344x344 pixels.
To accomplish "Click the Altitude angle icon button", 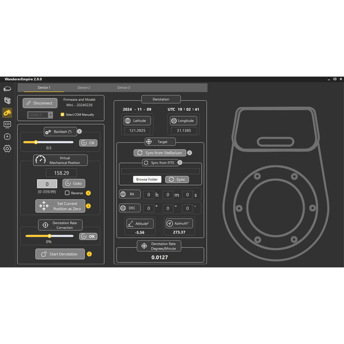I will tap(140, 224).
